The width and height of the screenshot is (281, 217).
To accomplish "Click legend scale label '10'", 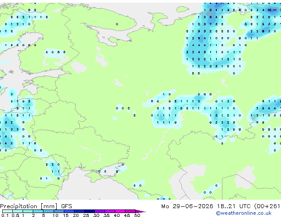I will tap(55, 215).
